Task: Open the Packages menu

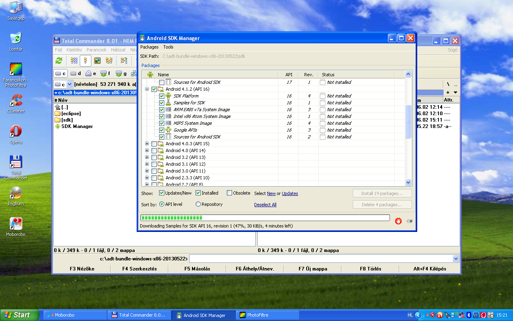Action: pos(149,47)
